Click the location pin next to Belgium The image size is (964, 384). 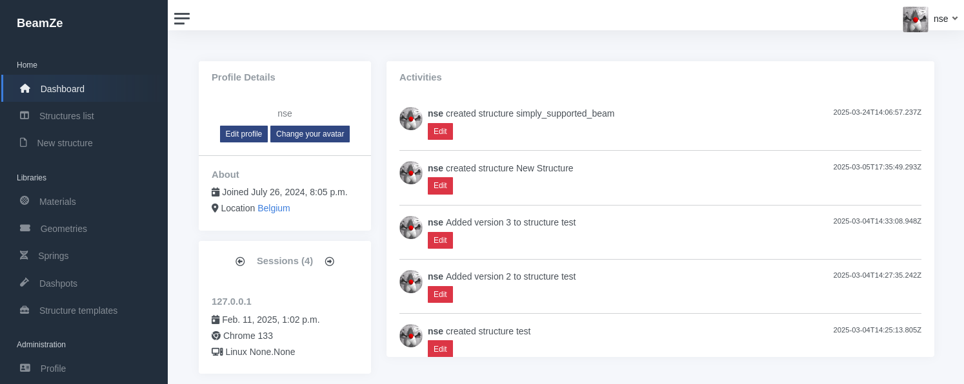coord(216,207)
